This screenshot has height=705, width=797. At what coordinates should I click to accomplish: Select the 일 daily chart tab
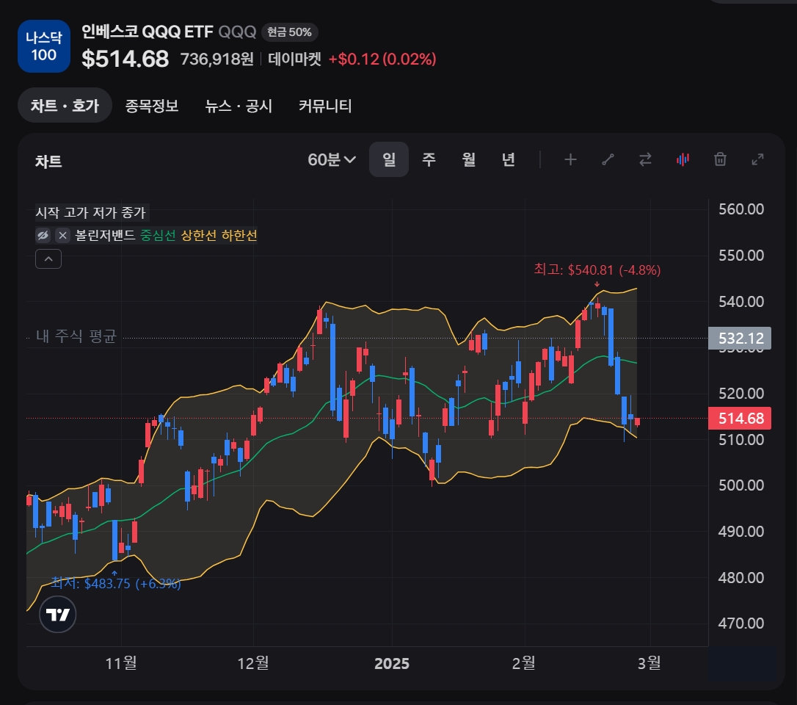coord(389,159)
